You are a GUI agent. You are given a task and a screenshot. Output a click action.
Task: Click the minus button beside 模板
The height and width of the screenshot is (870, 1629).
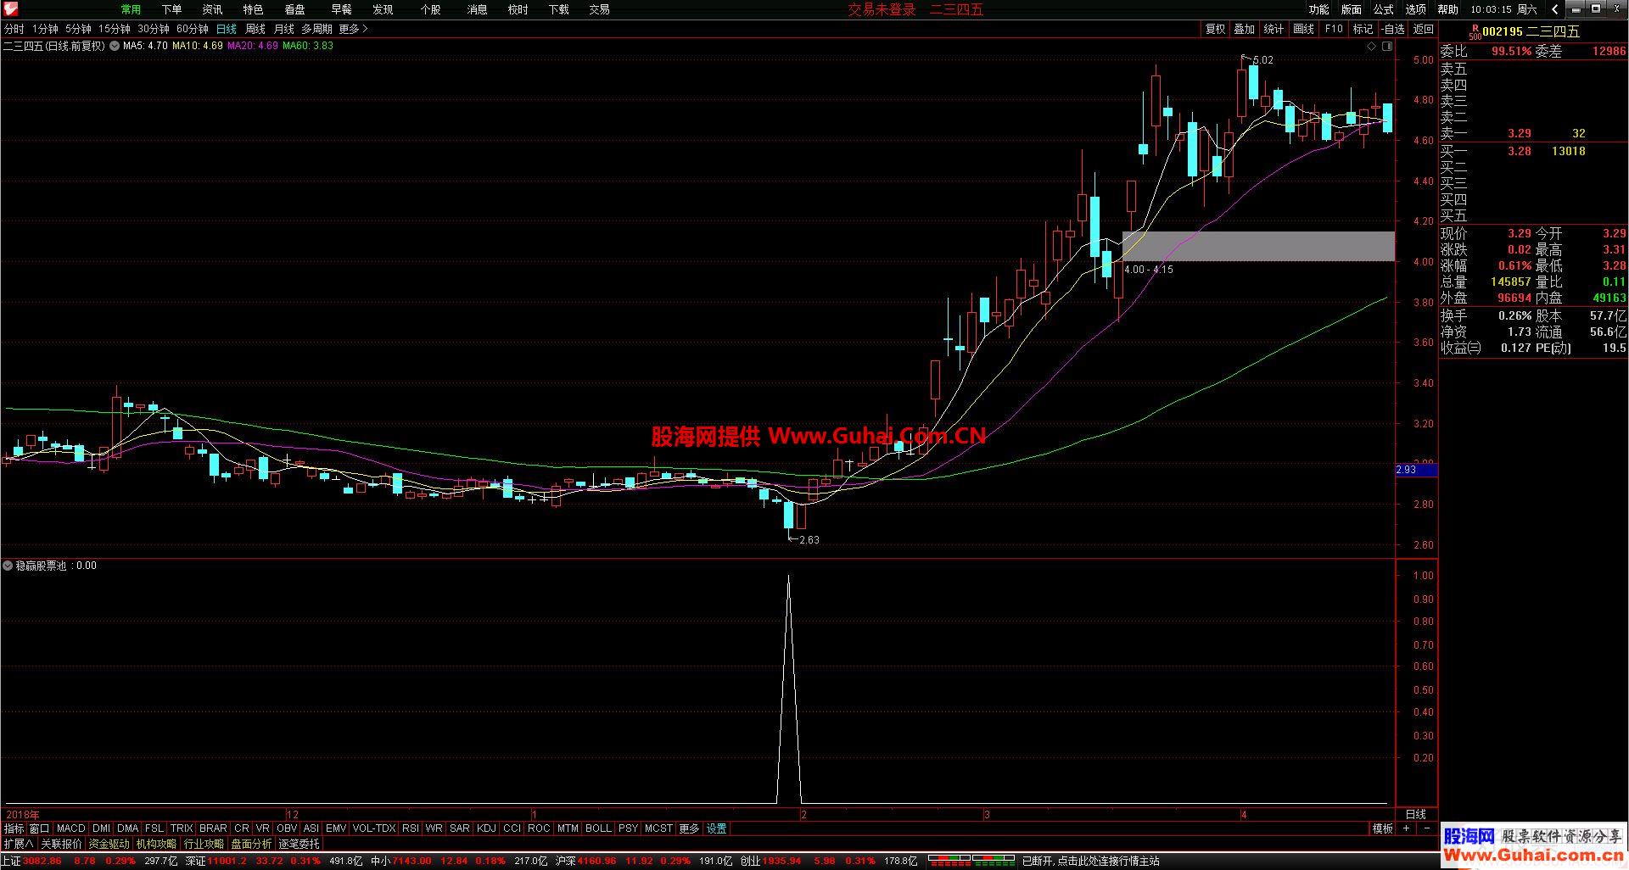1426,828
